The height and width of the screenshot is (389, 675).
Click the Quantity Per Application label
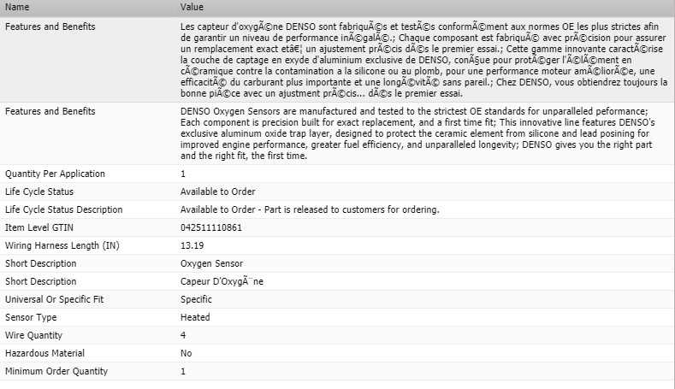pos(55,174)
